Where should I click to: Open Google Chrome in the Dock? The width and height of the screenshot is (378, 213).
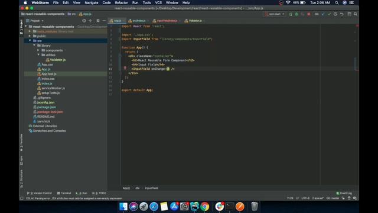coord(205,206)
